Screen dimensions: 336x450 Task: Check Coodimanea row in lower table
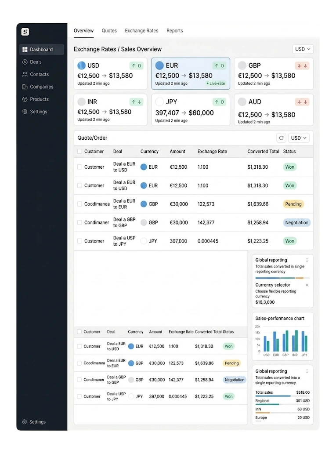click(x=79, y=363)
